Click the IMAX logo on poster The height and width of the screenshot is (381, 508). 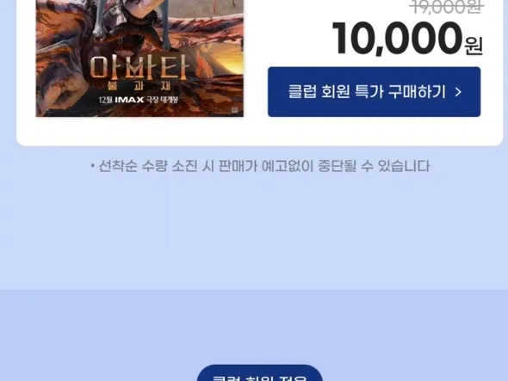point(129,100)
